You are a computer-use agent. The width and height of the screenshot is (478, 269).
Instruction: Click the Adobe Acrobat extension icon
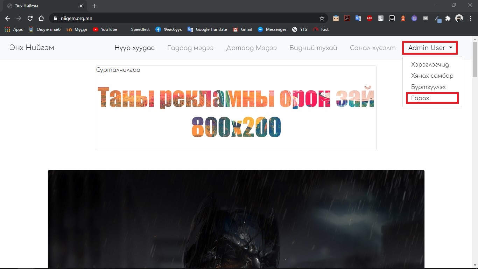coord(347,18)
